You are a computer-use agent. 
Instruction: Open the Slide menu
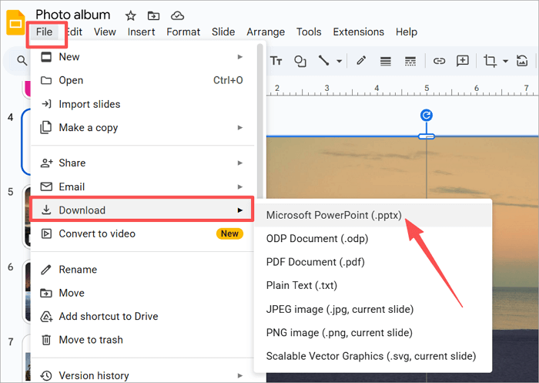[223, 32]
